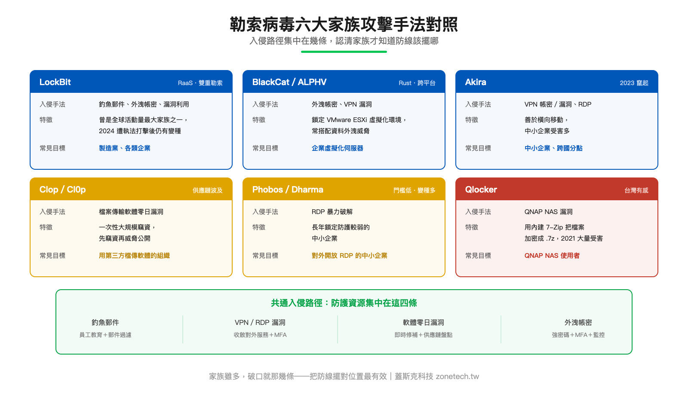
Task: Click 釣魚郵件 in the common paths box
Action: 105,323
